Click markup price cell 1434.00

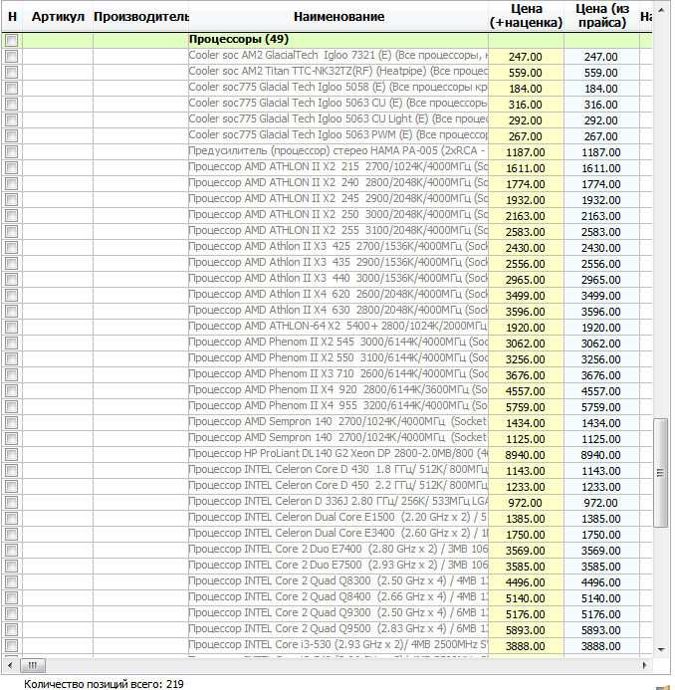point(526,423)
